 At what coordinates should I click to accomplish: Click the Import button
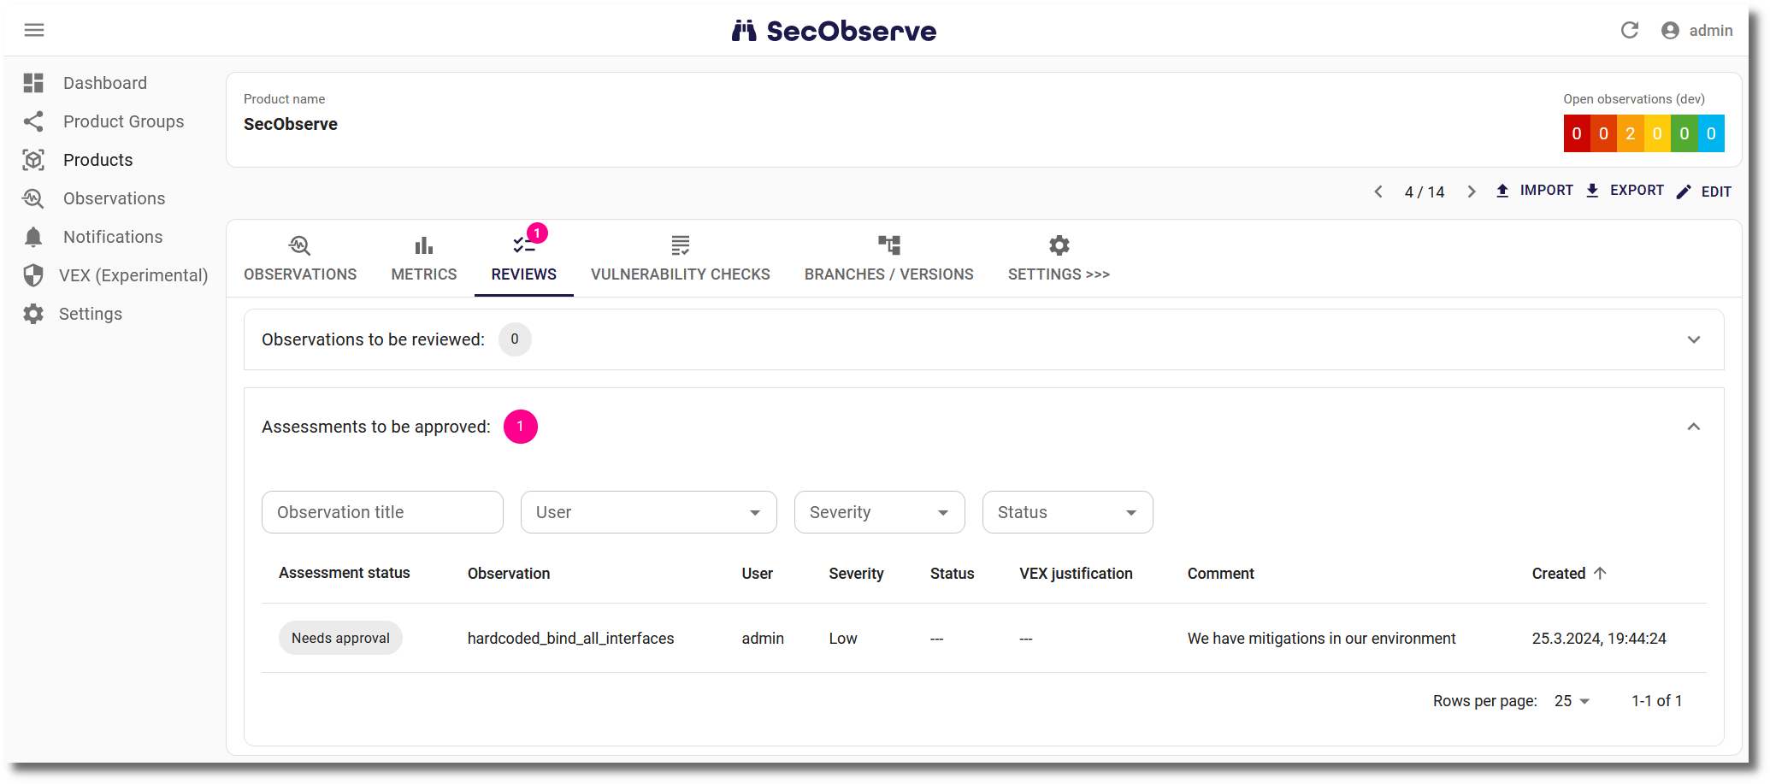tap(1535, 191)
